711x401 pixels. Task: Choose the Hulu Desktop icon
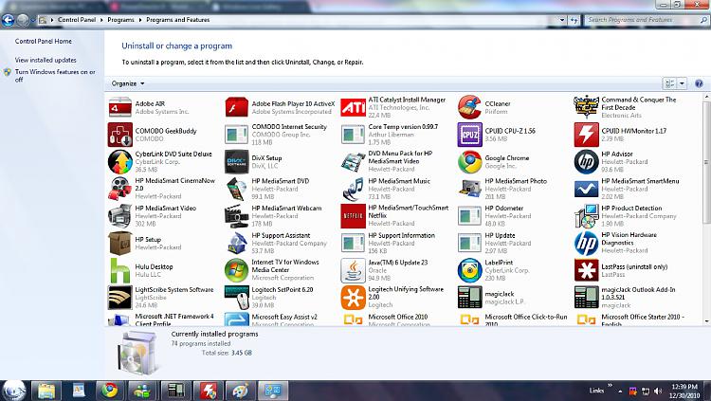pos(120,270)
